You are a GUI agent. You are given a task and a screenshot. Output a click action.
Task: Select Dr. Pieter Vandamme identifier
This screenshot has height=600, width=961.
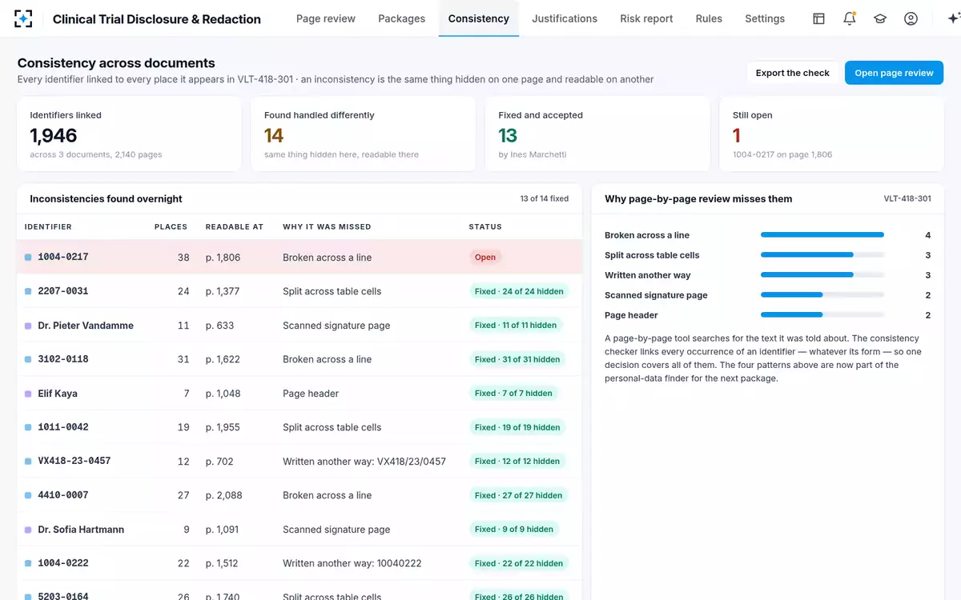pyautogui.click(x=86, y=326)
